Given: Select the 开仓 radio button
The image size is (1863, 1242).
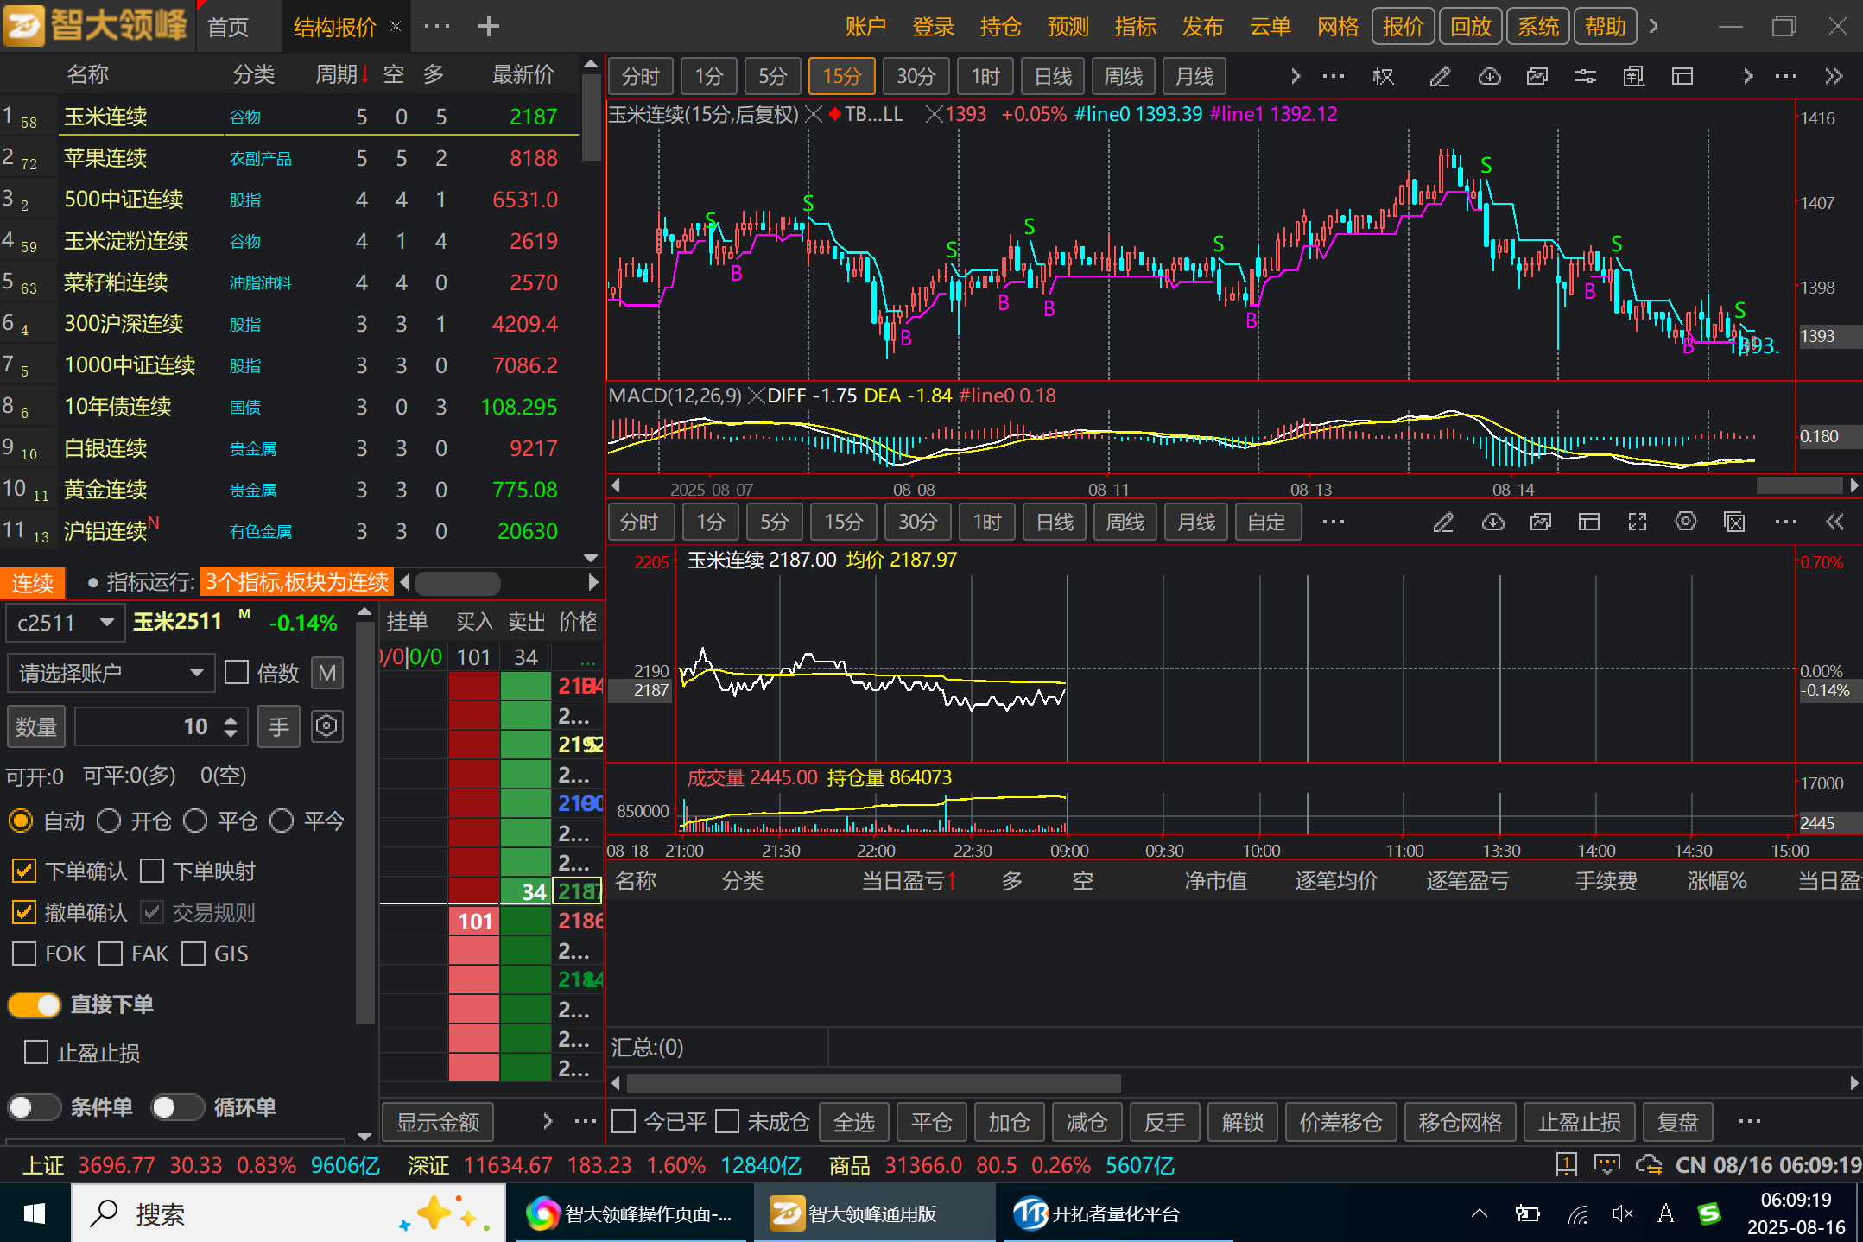Looking at the screenshot, I should (x=109, y=821).
